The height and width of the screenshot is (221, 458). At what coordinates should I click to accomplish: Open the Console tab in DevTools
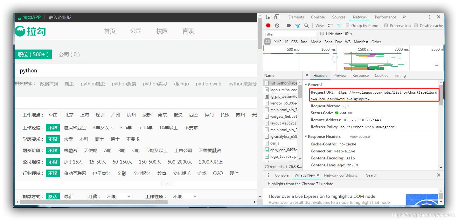(318, 17)
